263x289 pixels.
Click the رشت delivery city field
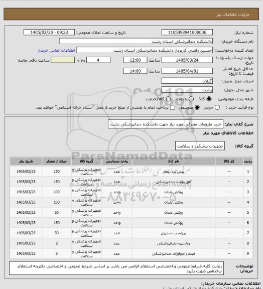187,90
